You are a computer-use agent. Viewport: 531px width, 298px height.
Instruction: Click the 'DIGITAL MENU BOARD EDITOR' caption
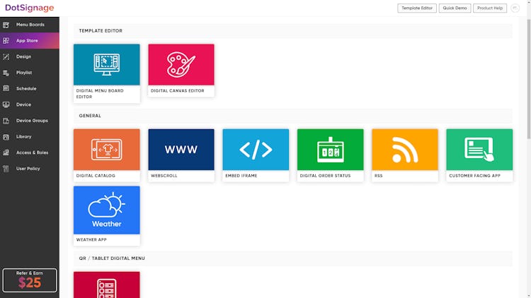tap(100, 94)
